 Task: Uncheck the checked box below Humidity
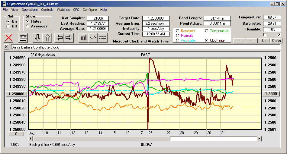[279, 35]
